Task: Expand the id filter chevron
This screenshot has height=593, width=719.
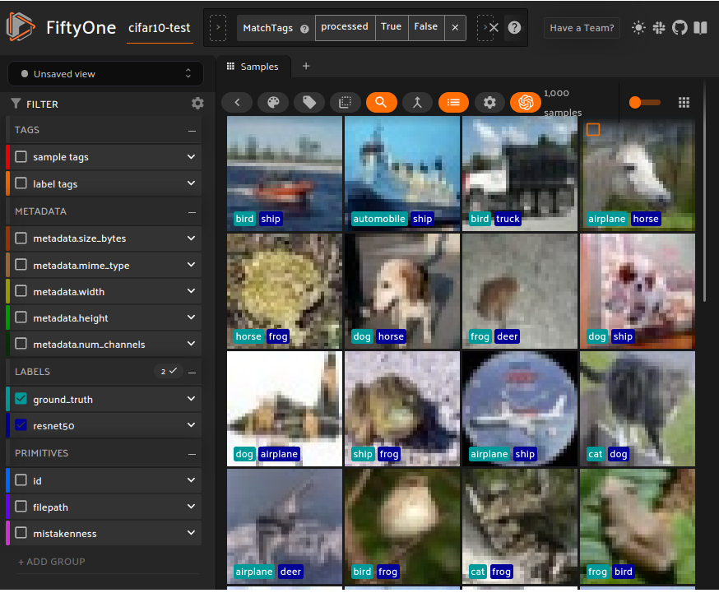Action: (x=191, y=479)
